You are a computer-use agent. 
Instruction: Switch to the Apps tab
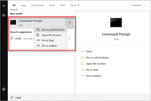click(x=23, y=5)
